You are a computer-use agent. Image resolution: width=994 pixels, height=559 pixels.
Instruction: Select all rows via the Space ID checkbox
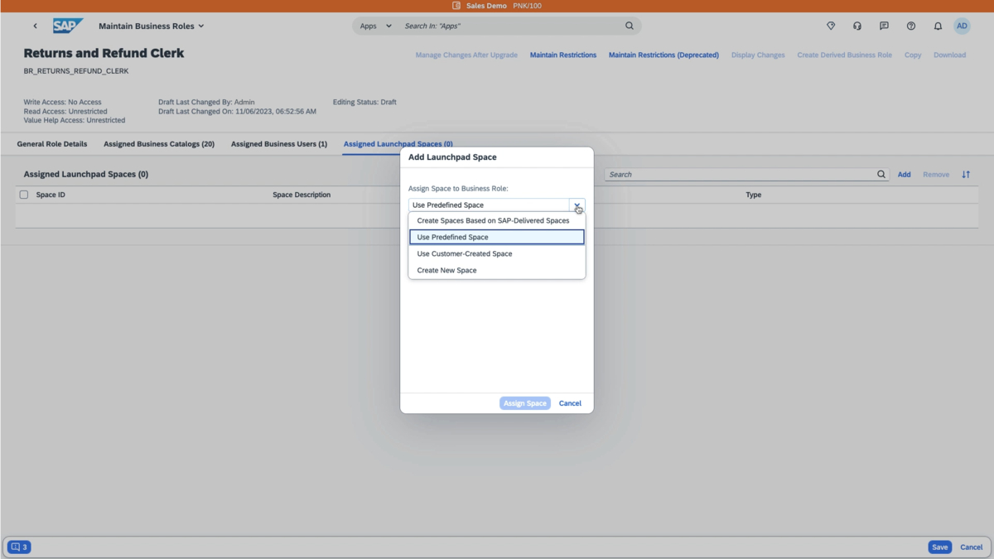coord(23,194)
